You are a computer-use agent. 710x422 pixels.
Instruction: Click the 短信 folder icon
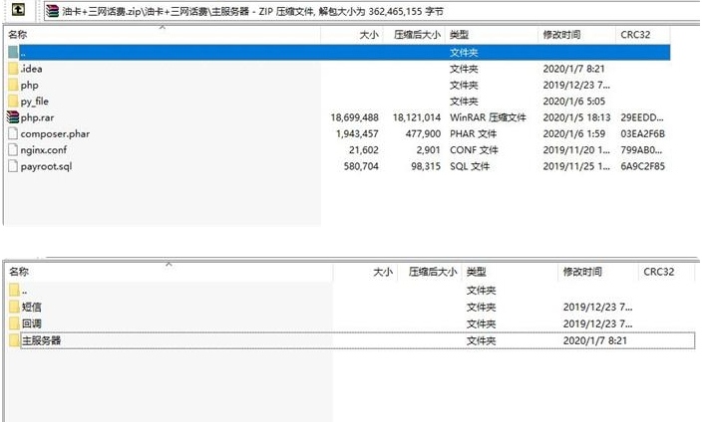(x=14, y=307)
